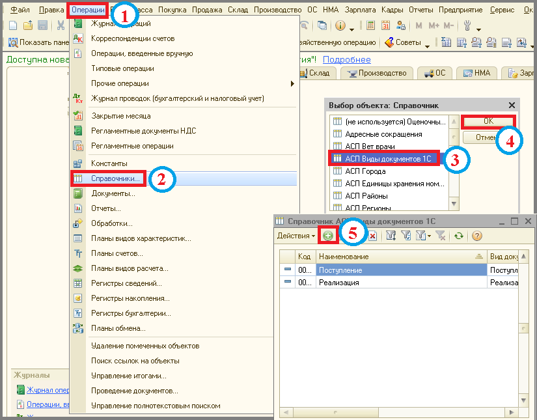This screenshot has height=420, width=537.
Task: Click the refresh list icon in the catalog toolbar
Action: point(459,236)
